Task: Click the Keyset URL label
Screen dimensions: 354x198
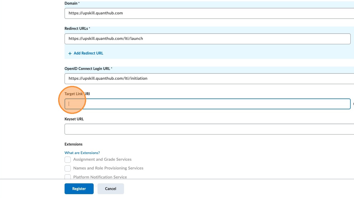Action: [74, 119]
